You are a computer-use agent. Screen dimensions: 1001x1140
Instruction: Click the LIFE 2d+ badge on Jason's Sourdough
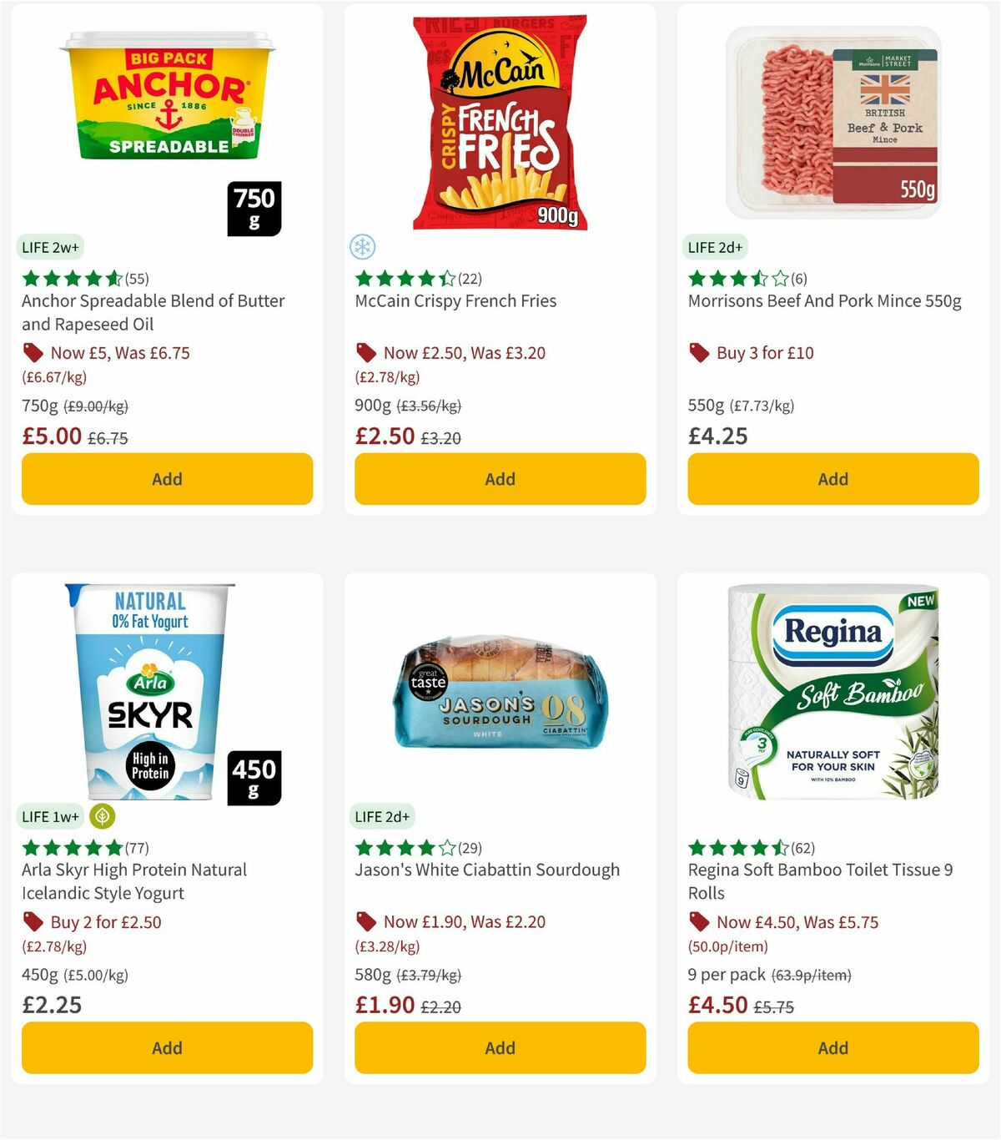pyautogui.click(x=383, y=816)
